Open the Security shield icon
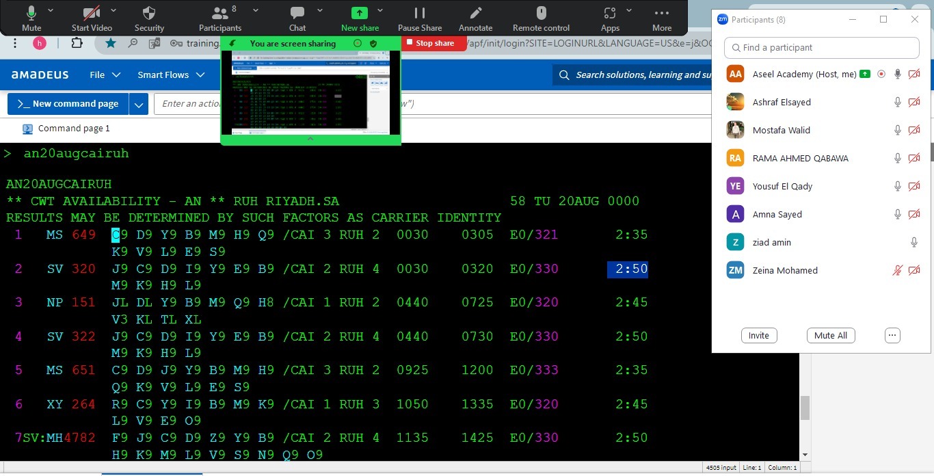 tap(149, 14)
